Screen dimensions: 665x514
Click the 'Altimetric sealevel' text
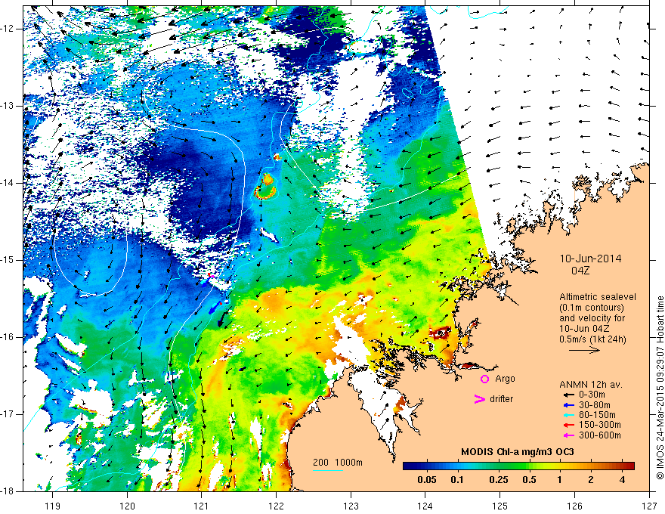click(x=598, y=297)
